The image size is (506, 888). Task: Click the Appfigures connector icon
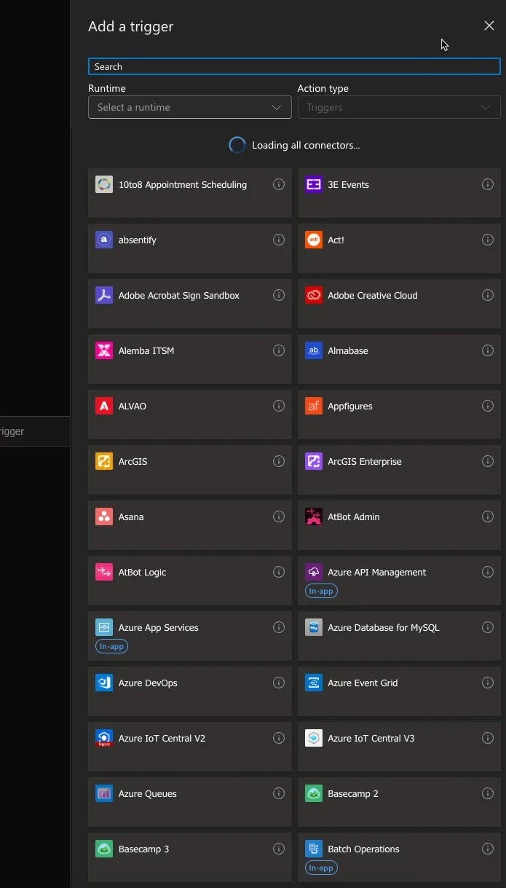pos(314,406)
